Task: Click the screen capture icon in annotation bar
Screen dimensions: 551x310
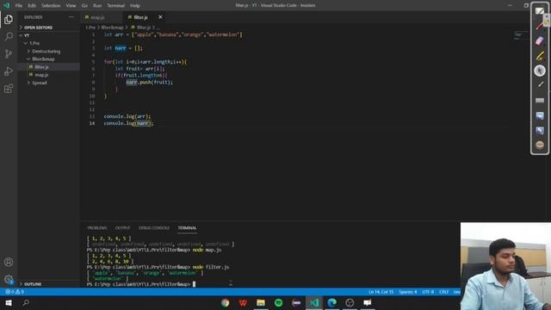Action: [540, 115]
